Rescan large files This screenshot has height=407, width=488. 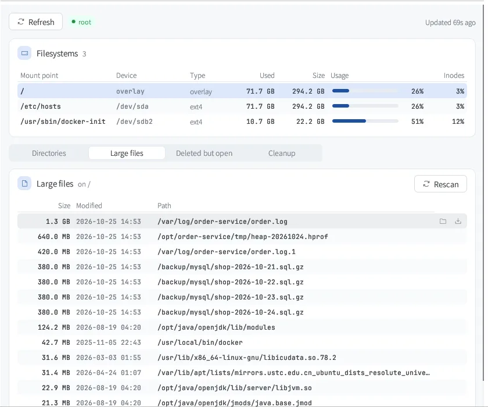(440, 184)
